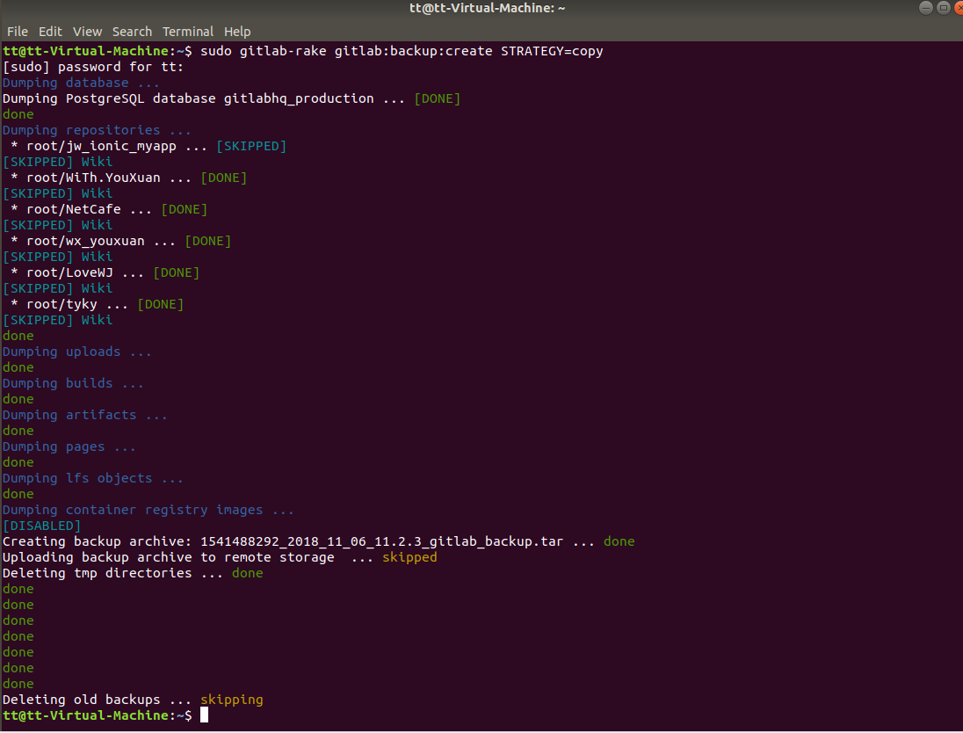Click the backup archive filename gitlab_backup.tar
This screenshot has width=963, height=733.
point(381,542)
